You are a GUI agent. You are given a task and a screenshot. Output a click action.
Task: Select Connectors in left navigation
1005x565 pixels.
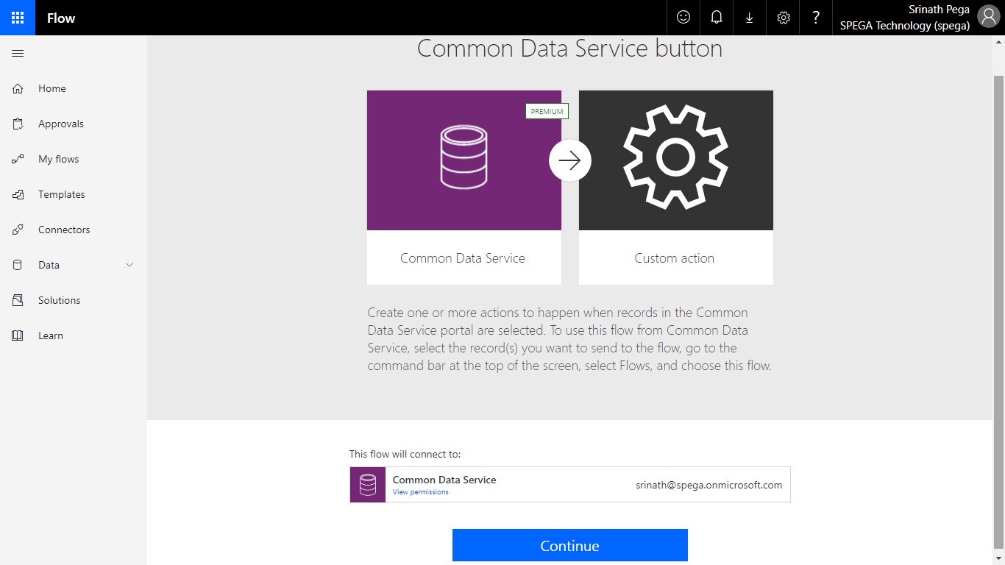(63, 230)
